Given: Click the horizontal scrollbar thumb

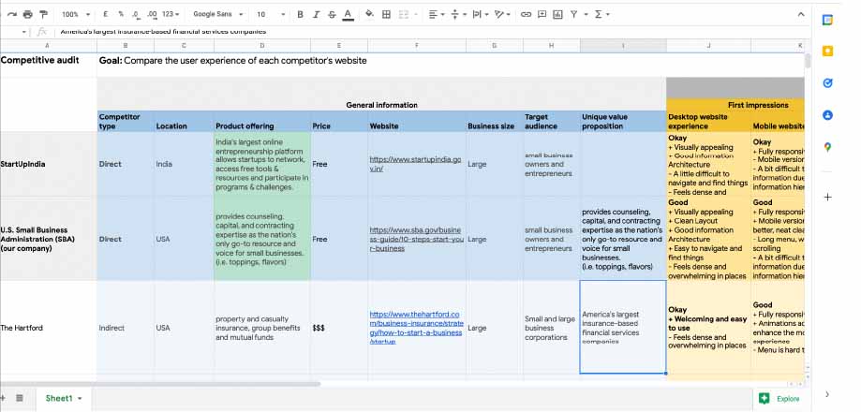Looking at the screenshot, I should pos(160,384).
